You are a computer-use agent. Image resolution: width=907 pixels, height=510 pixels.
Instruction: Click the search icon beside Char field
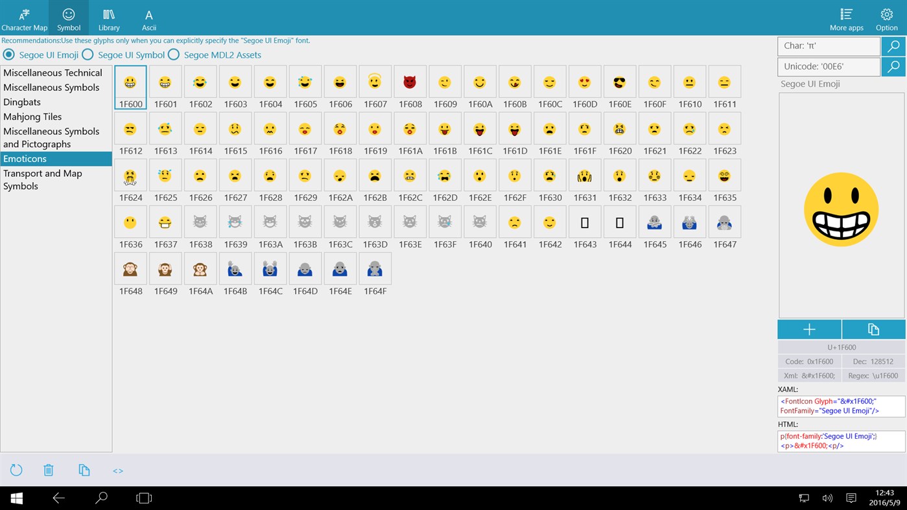tap(893, 46)
